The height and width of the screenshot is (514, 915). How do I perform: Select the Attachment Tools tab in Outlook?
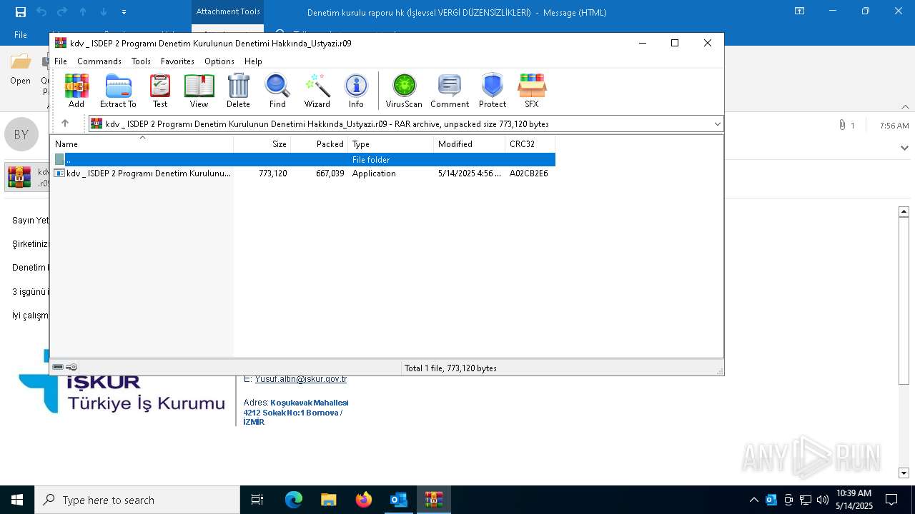coord(228,11)
